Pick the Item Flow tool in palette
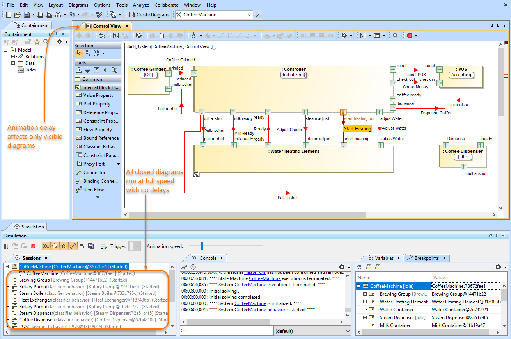 pos(93,190)
